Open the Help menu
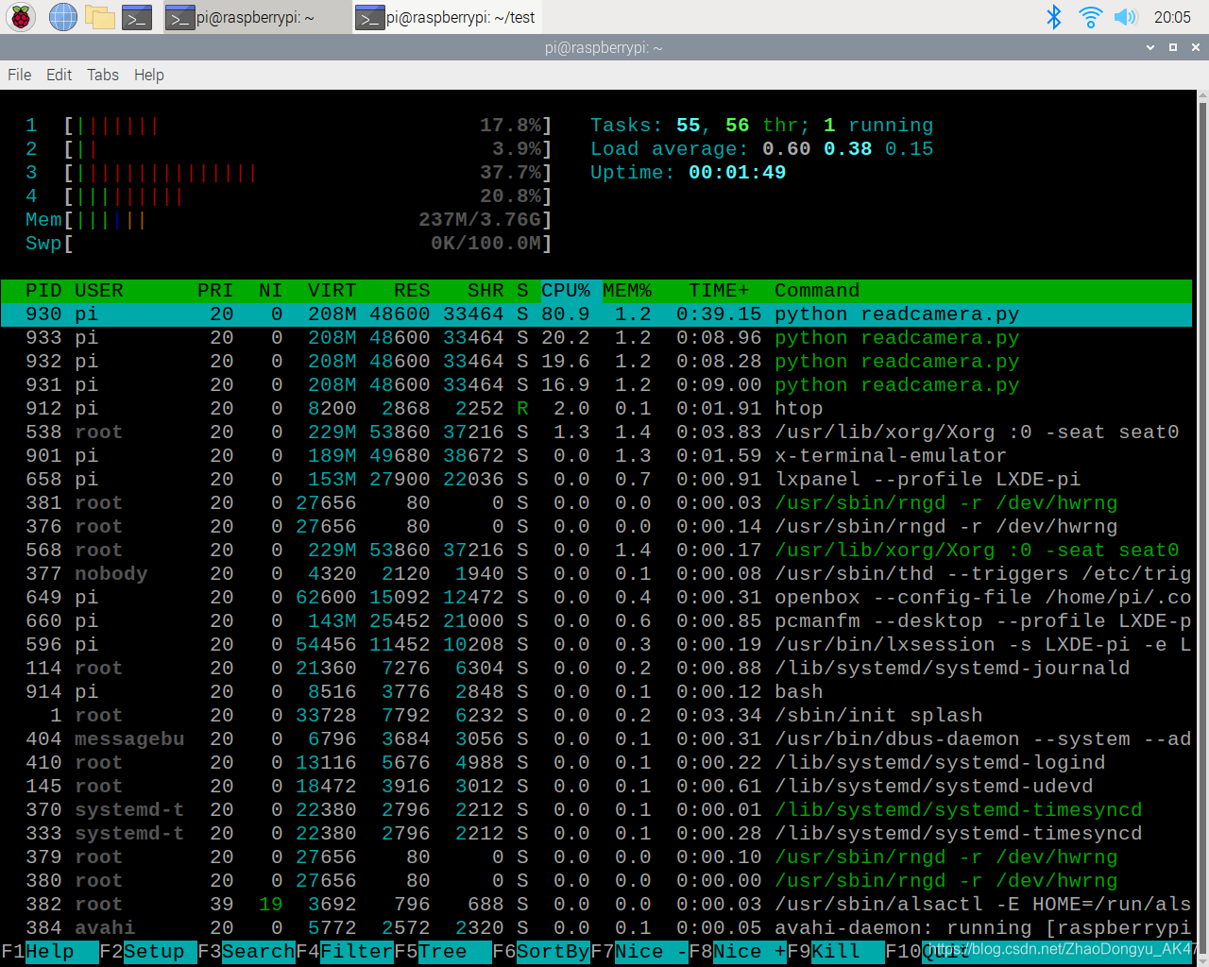This screenshot has width=1209, height=967. 148,75
